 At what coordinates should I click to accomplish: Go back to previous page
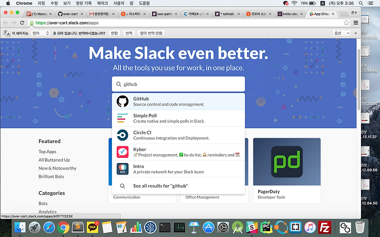coord(6,23)
